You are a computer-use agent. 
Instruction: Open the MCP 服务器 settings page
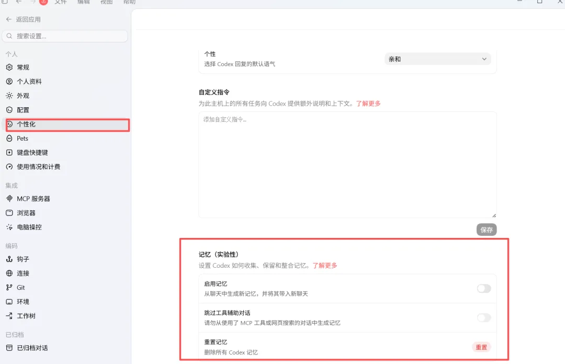point(65,199)
